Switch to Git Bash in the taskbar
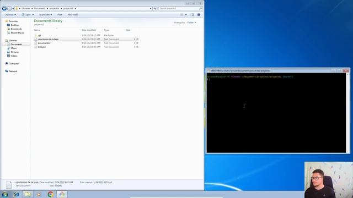 coord(62,194)
